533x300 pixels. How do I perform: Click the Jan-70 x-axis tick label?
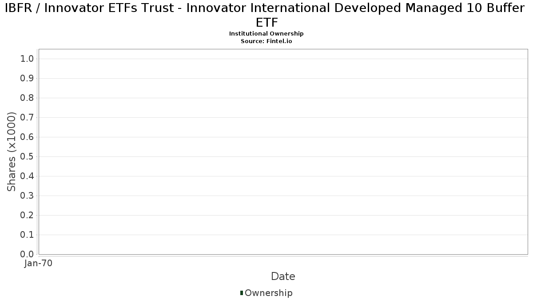39,263
